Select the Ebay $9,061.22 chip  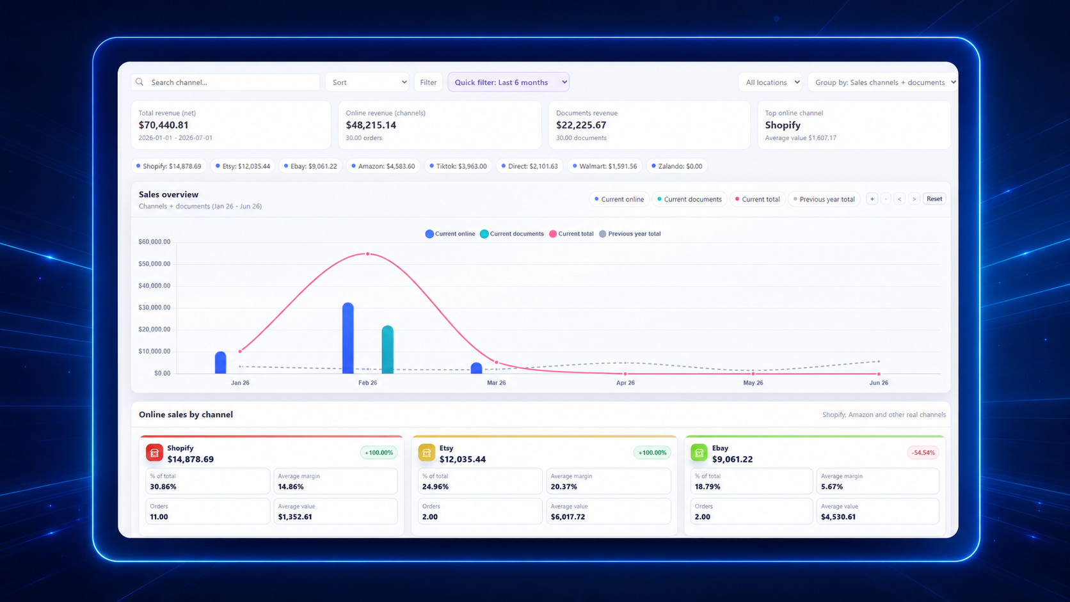click(310, 166)
